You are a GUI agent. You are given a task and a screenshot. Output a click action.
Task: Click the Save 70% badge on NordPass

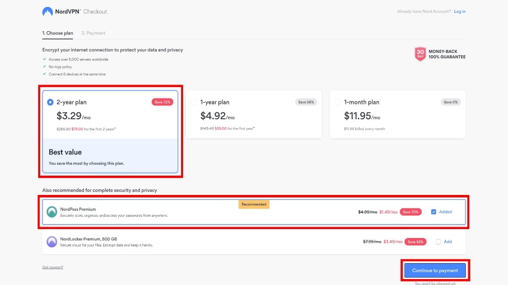click(x=410, y=212)
